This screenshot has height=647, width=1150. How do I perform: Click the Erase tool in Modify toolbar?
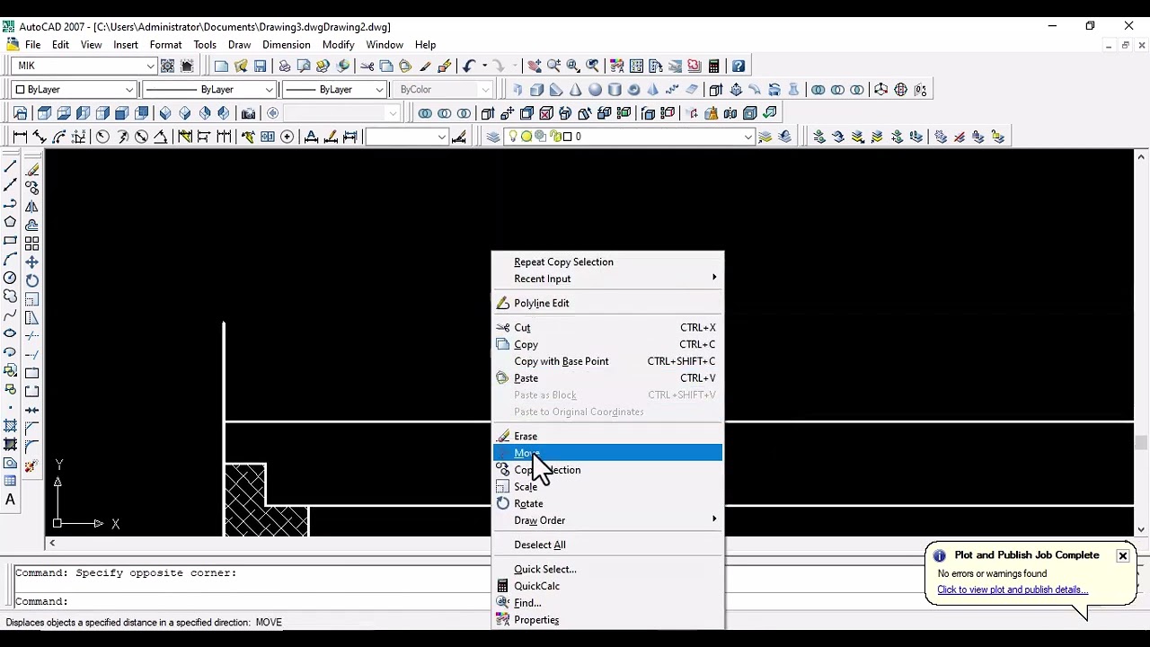31,168
